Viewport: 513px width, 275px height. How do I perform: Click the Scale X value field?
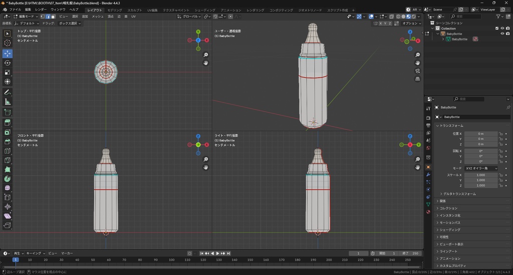coord(480,175)
